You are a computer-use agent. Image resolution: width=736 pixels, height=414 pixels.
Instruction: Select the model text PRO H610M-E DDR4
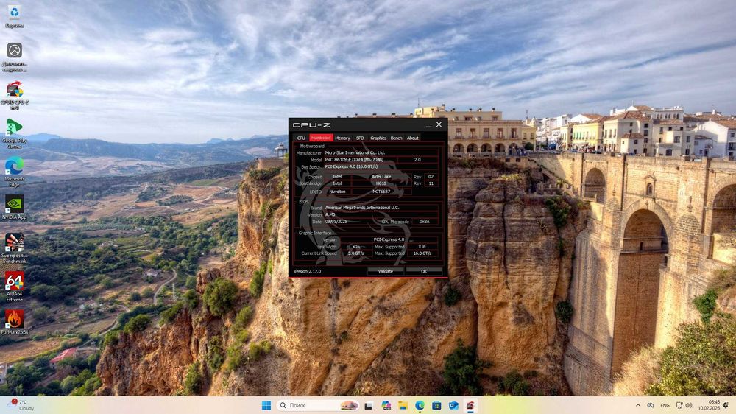(x=354, y=160)
